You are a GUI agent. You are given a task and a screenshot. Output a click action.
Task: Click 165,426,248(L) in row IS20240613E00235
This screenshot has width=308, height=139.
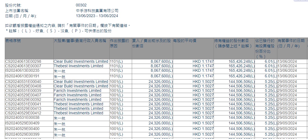point(242,70)
